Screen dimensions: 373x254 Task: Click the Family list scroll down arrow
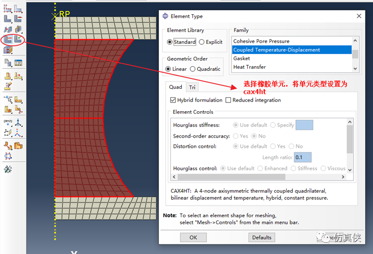point(355,69)
